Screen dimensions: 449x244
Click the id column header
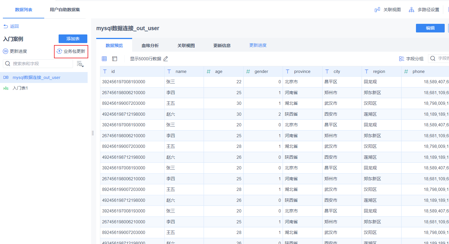[132, 71]
